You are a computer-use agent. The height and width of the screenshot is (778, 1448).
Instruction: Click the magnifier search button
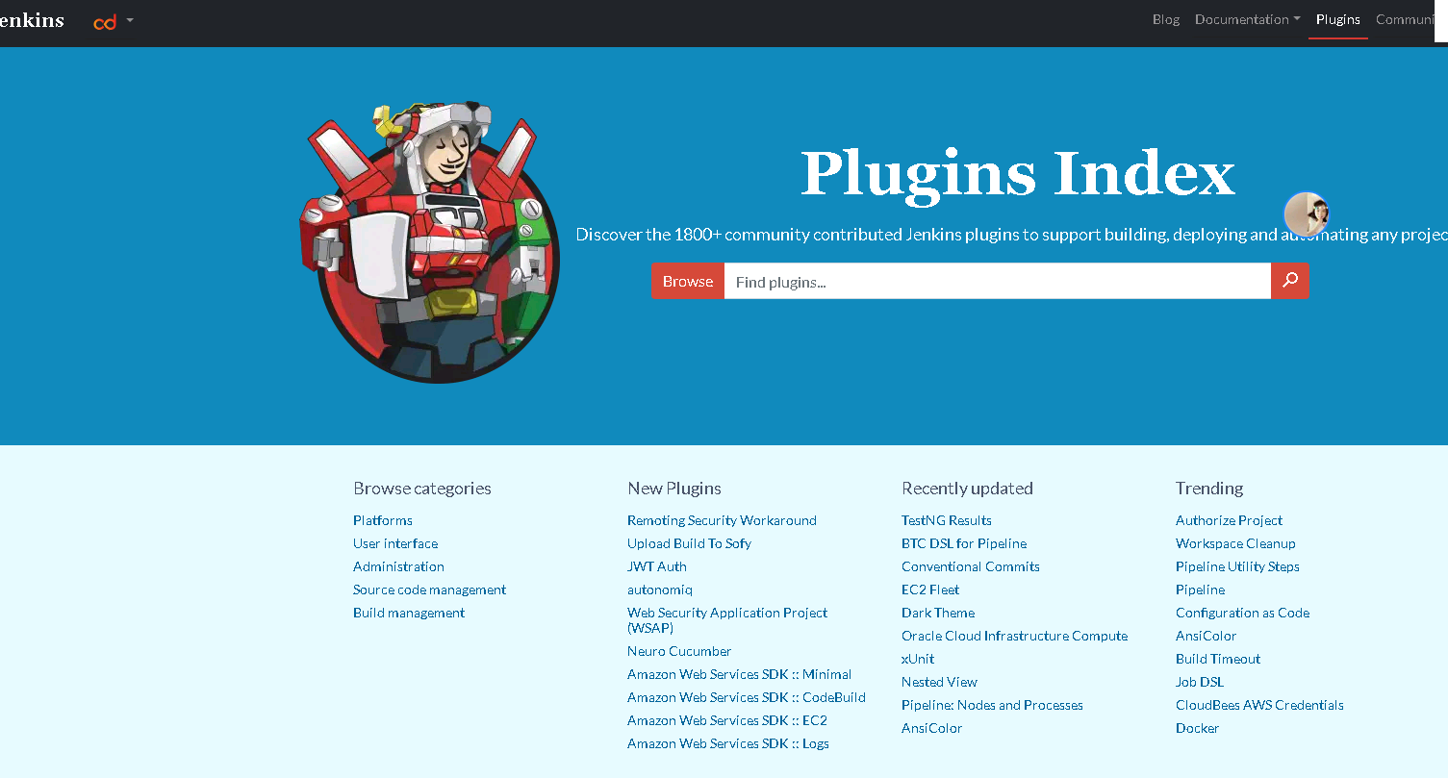point(1290,281)
